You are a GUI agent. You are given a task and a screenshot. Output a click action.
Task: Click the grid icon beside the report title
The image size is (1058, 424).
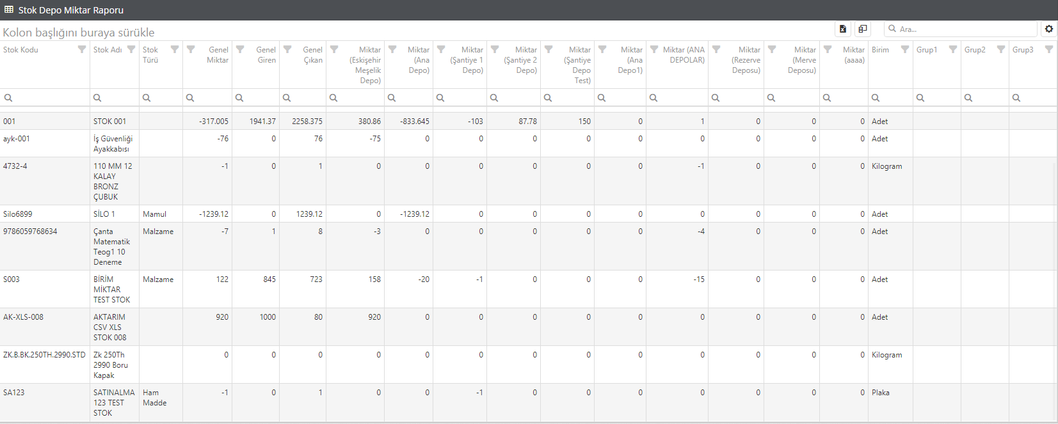coord(9,10)
